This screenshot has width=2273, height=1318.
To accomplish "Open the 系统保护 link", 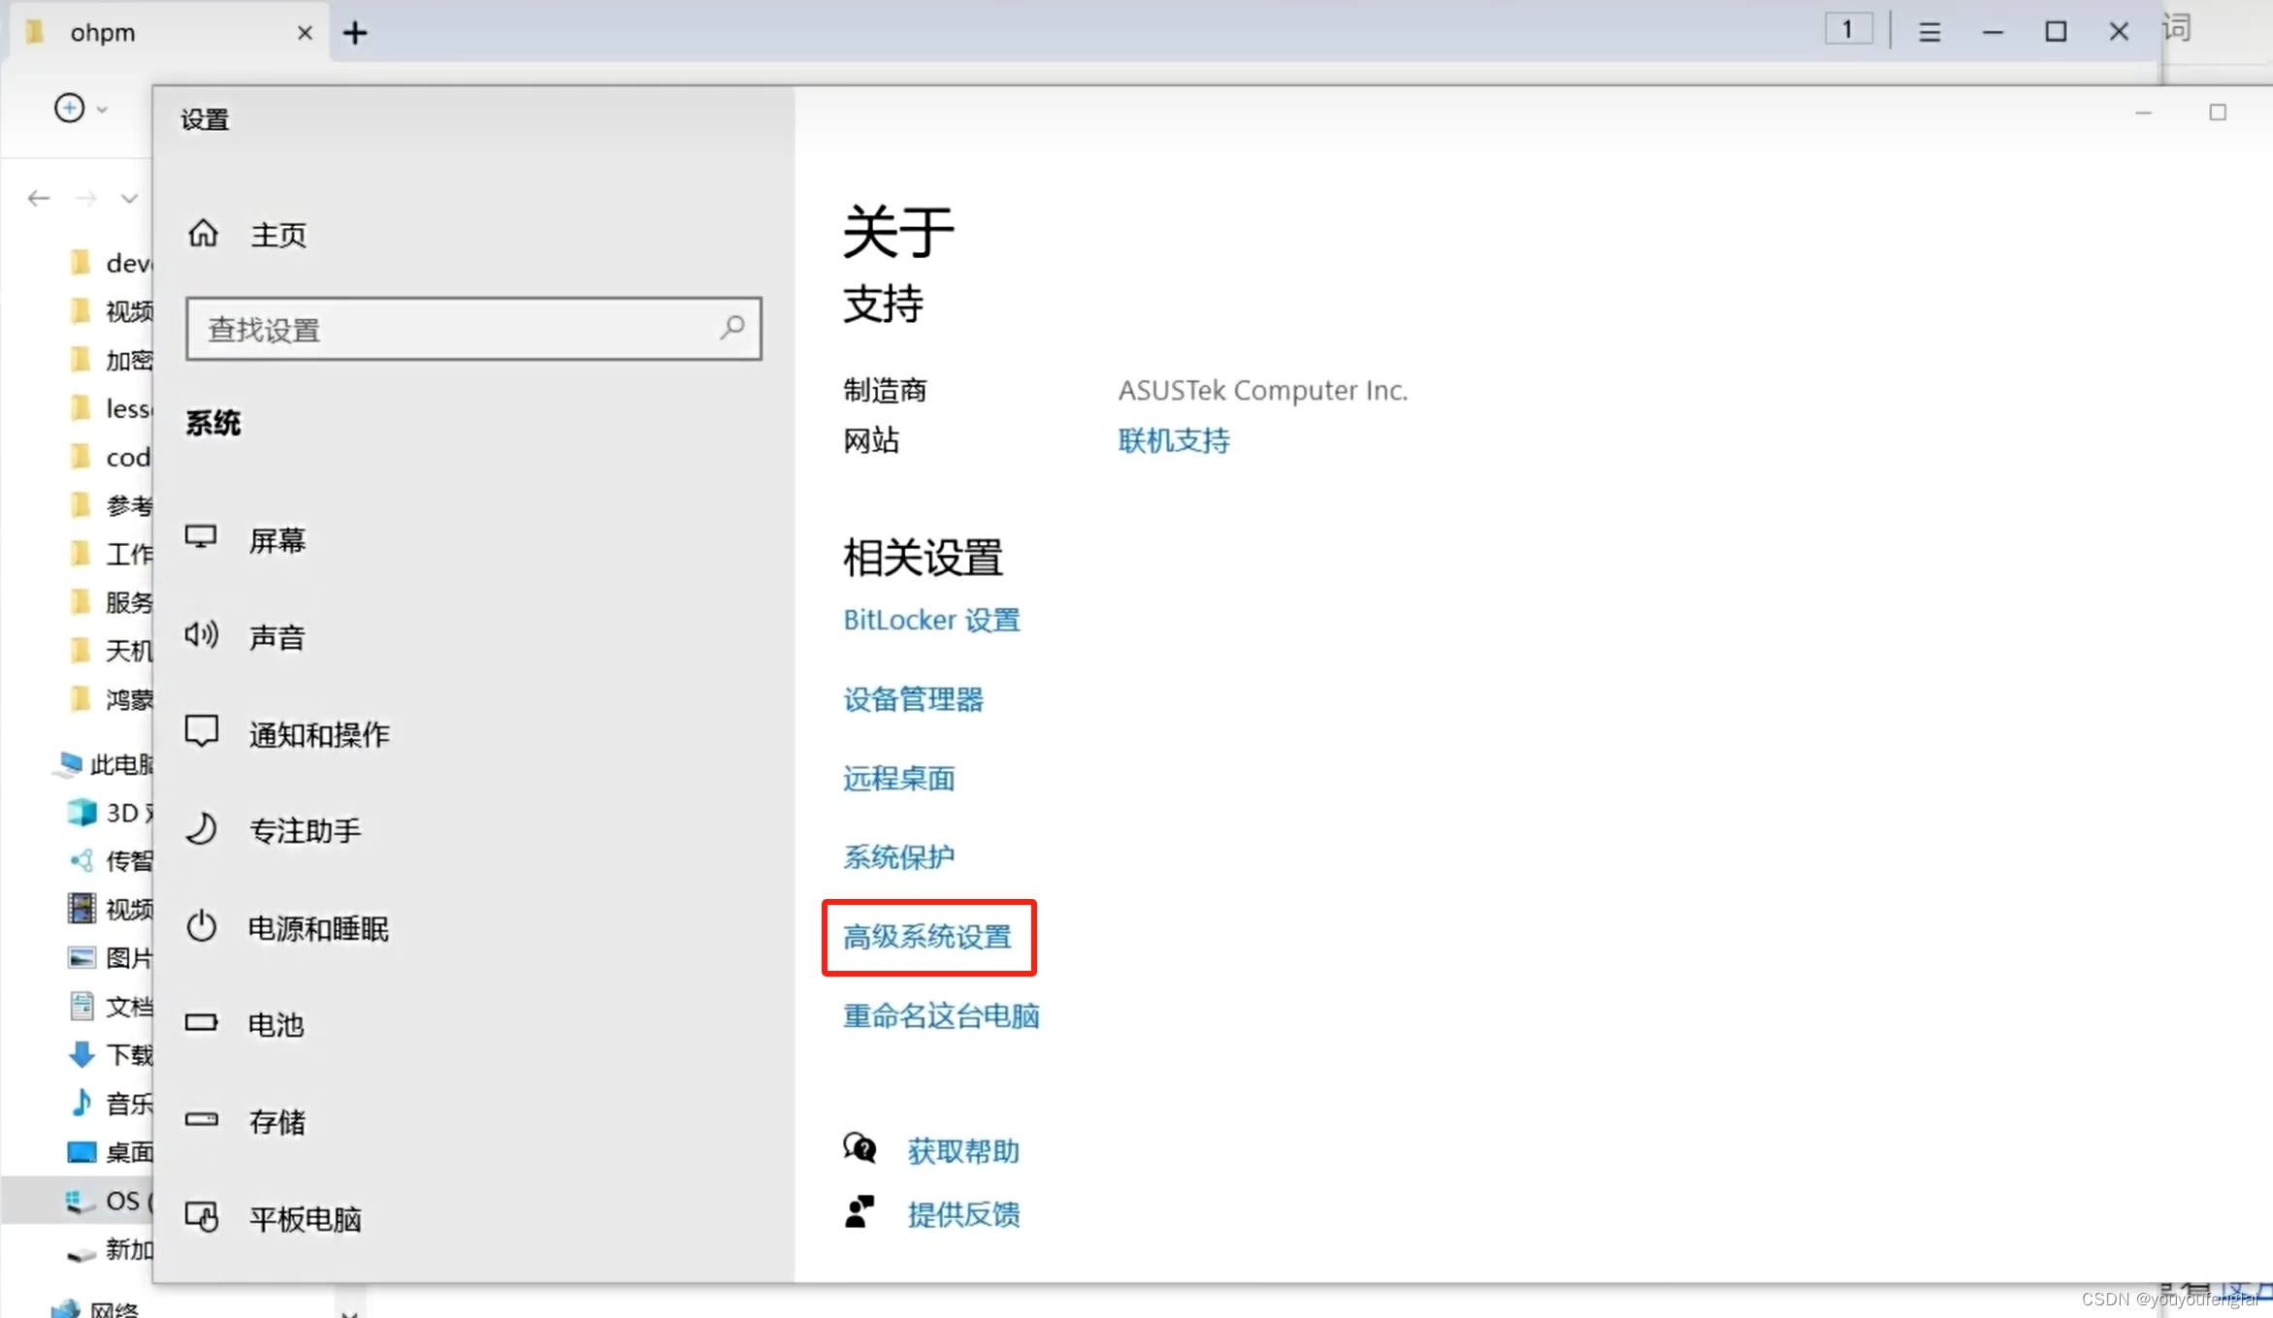I will click(x=899, y=857).
